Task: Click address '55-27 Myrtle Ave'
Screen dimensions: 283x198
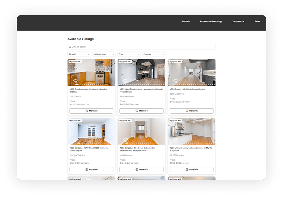Action: (x=177, y=155)
